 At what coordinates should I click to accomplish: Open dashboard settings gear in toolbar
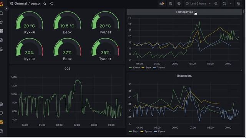click(179, 3)
